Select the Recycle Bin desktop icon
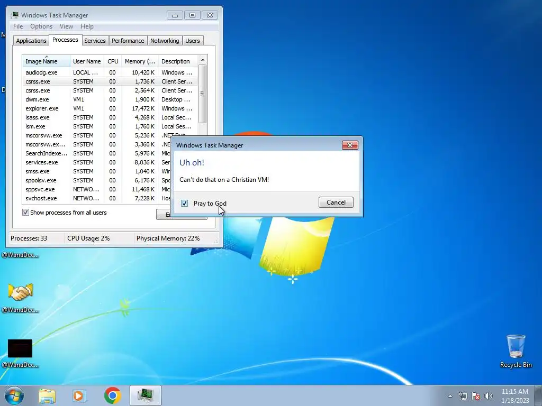Viewport: 542px width, 406px height. (x=516, y=351)
